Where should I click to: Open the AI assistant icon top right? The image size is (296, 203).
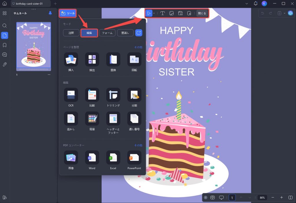290,13
